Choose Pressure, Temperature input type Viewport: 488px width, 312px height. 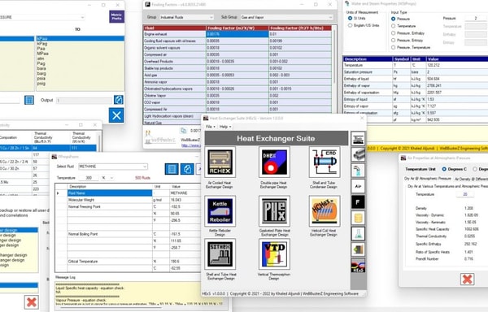point(394,47)
